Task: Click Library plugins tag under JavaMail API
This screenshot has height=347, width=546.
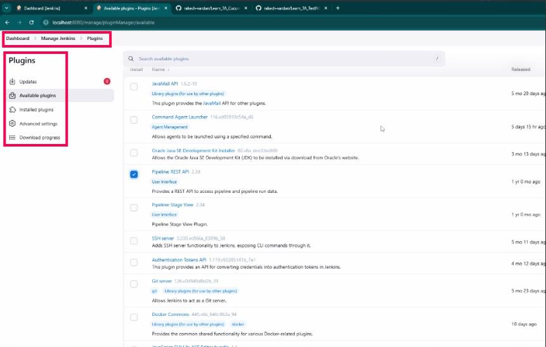Action: (x=188, y=94)
